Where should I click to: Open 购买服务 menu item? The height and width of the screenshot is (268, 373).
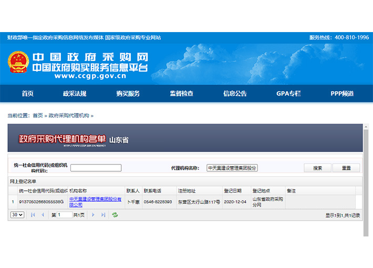coord(128,94)
